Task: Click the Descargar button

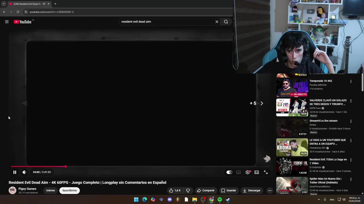Action: click(252, 190)
